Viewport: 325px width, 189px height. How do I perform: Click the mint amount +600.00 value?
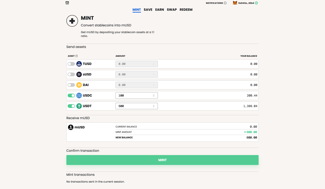click(250, 132)
